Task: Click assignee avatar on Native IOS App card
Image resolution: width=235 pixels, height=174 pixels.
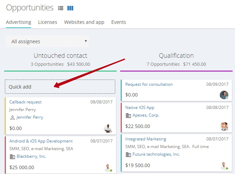Action: [224, 126]
